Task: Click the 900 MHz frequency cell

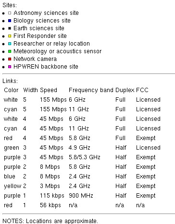Action: point(81,196)
